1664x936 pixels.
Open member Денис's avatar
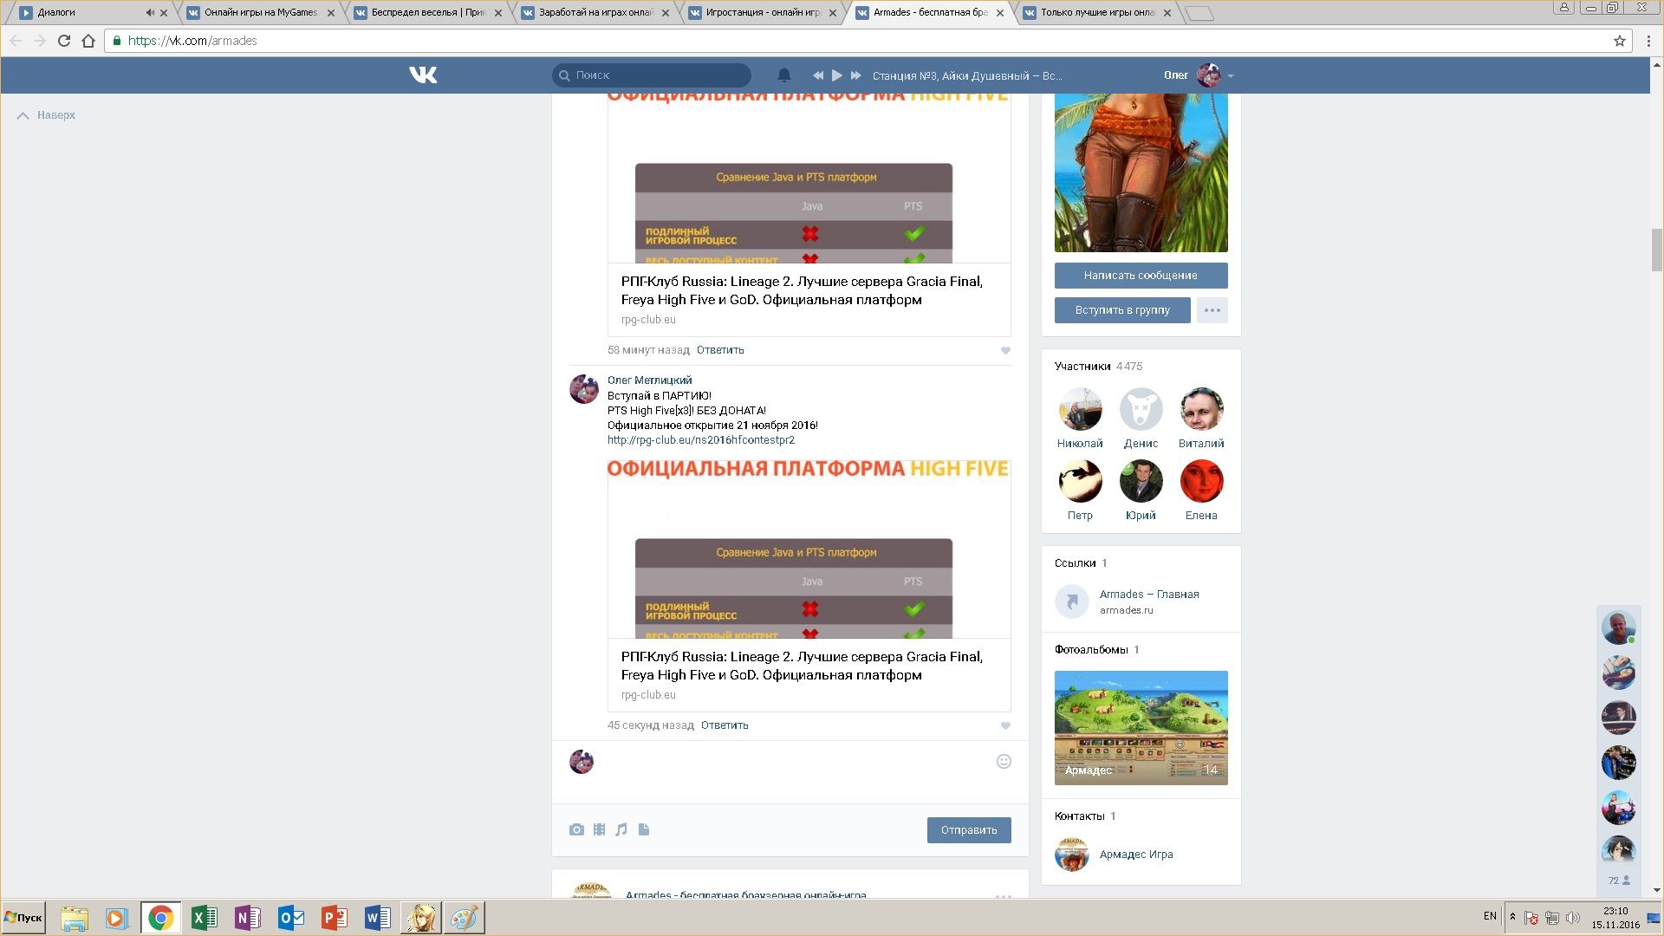click(1141, 409)
